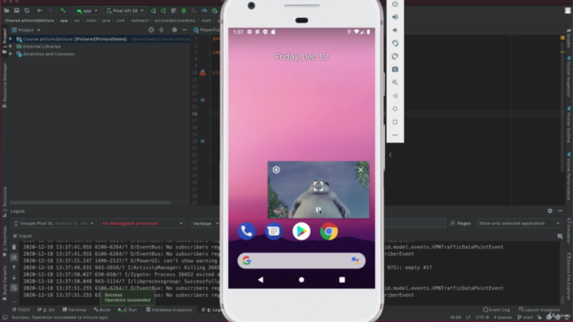Screen dimensions: 573x322
Task: Click the emulator volume down icon
Action: coord(395,30)
